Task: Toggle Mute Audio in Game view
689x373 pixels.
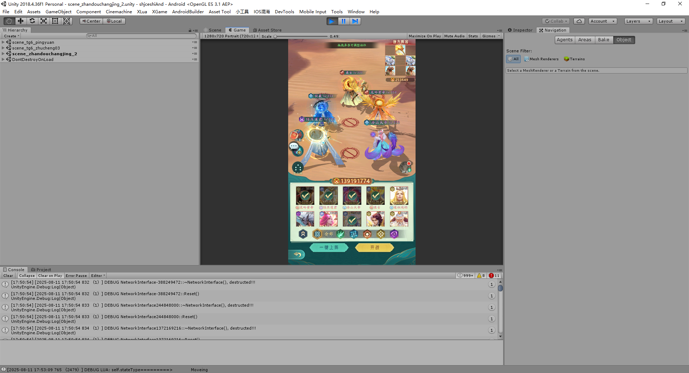Action: click(454, 36)
